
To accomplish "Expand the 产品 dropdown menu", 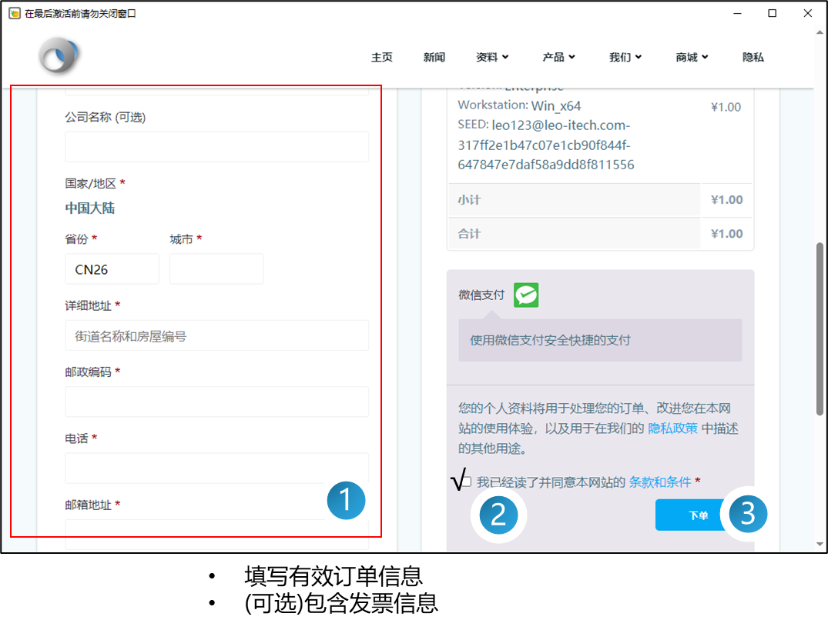I will click(558, 57).
